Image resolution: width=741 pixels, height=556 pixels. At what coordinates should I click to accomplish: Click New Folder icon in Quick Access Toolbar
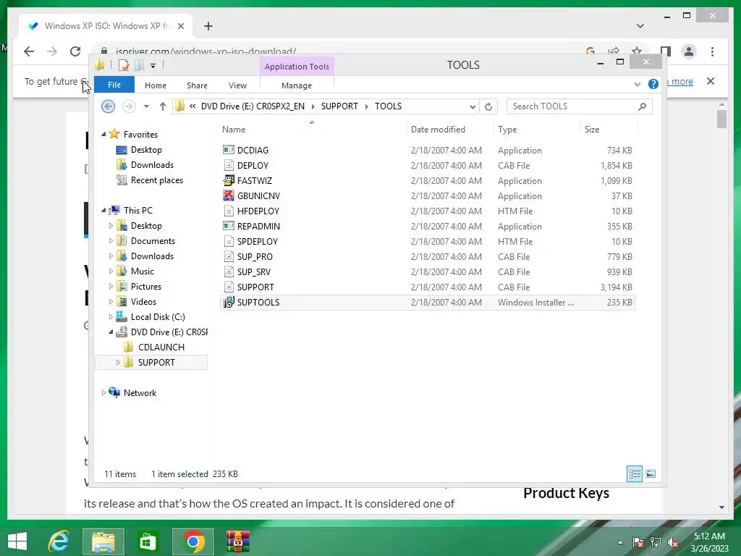pyautogui.click(x=139, y=64)
